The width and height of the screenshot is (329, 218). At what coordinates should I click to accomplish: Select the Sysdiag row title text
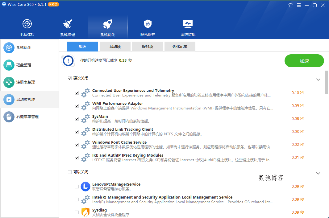tap(99, 210)
